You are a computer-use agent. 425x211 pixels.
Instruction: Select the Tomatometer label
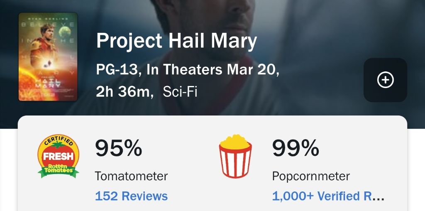tap(131, 176)
